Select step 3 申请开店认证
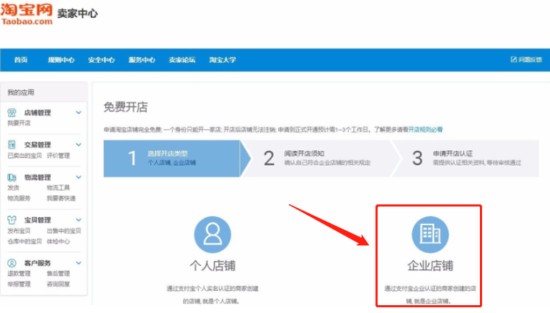 tap(466, 159)
